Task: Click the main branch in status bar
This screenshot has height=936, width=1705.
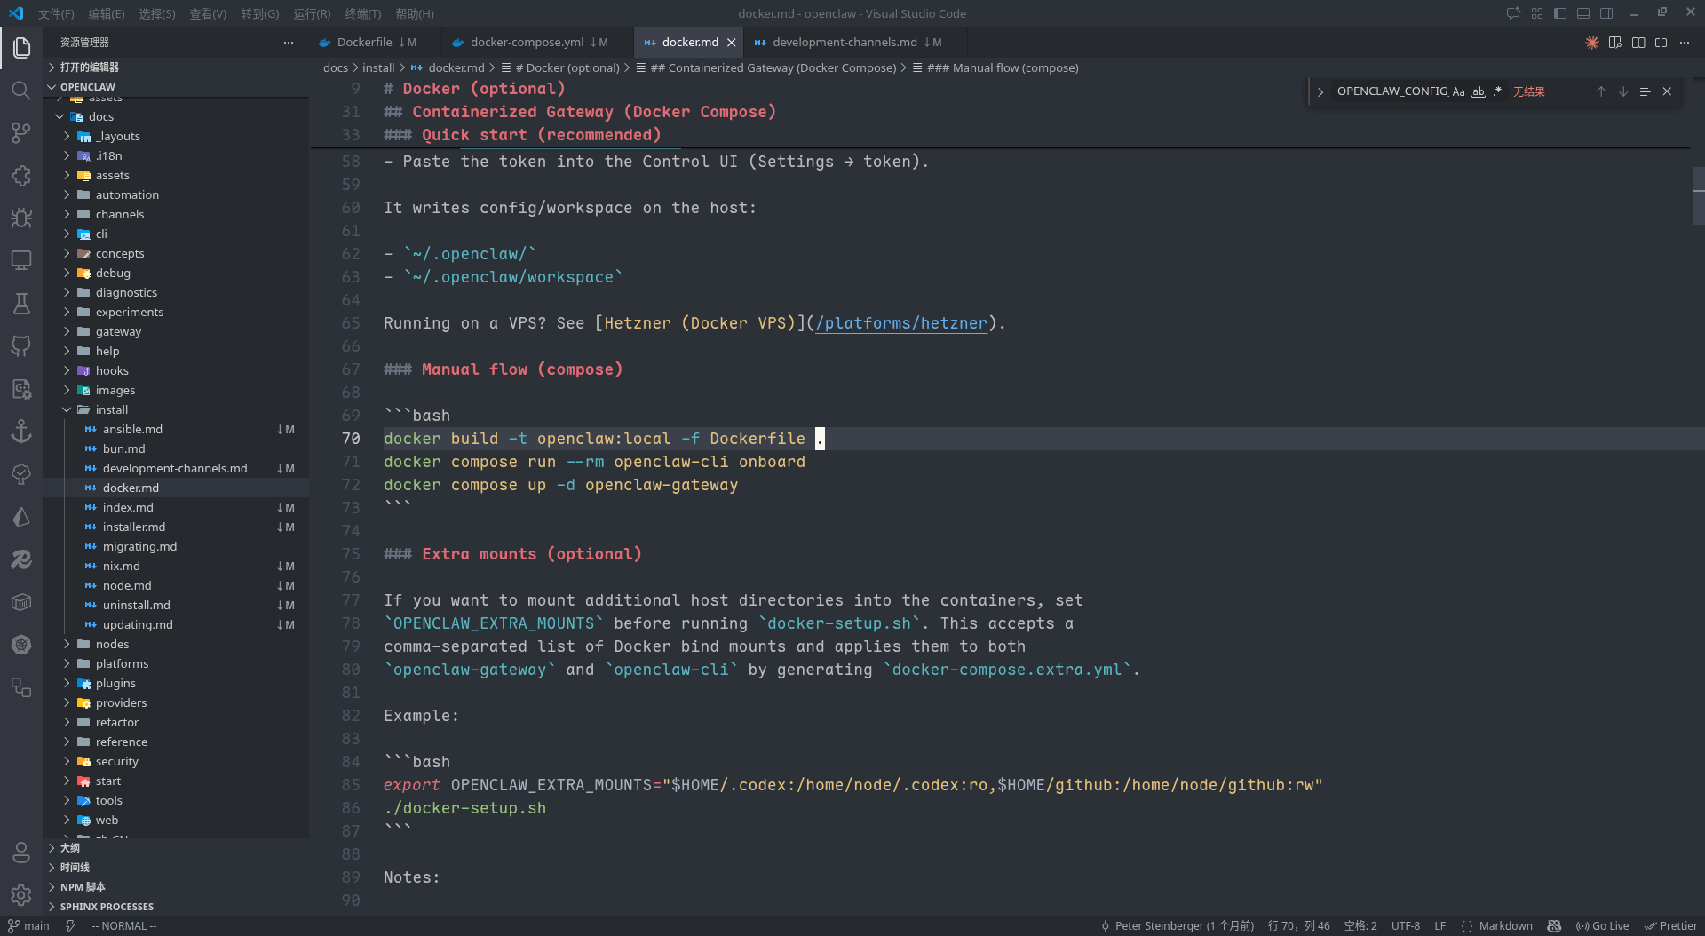Action: (x=28, y=925)
